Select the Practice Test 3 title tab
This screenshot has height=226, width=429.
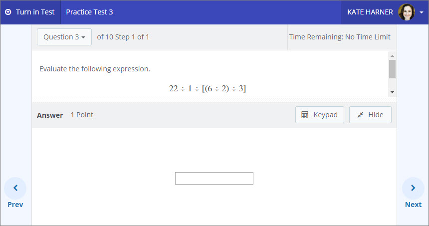[89, 12]
